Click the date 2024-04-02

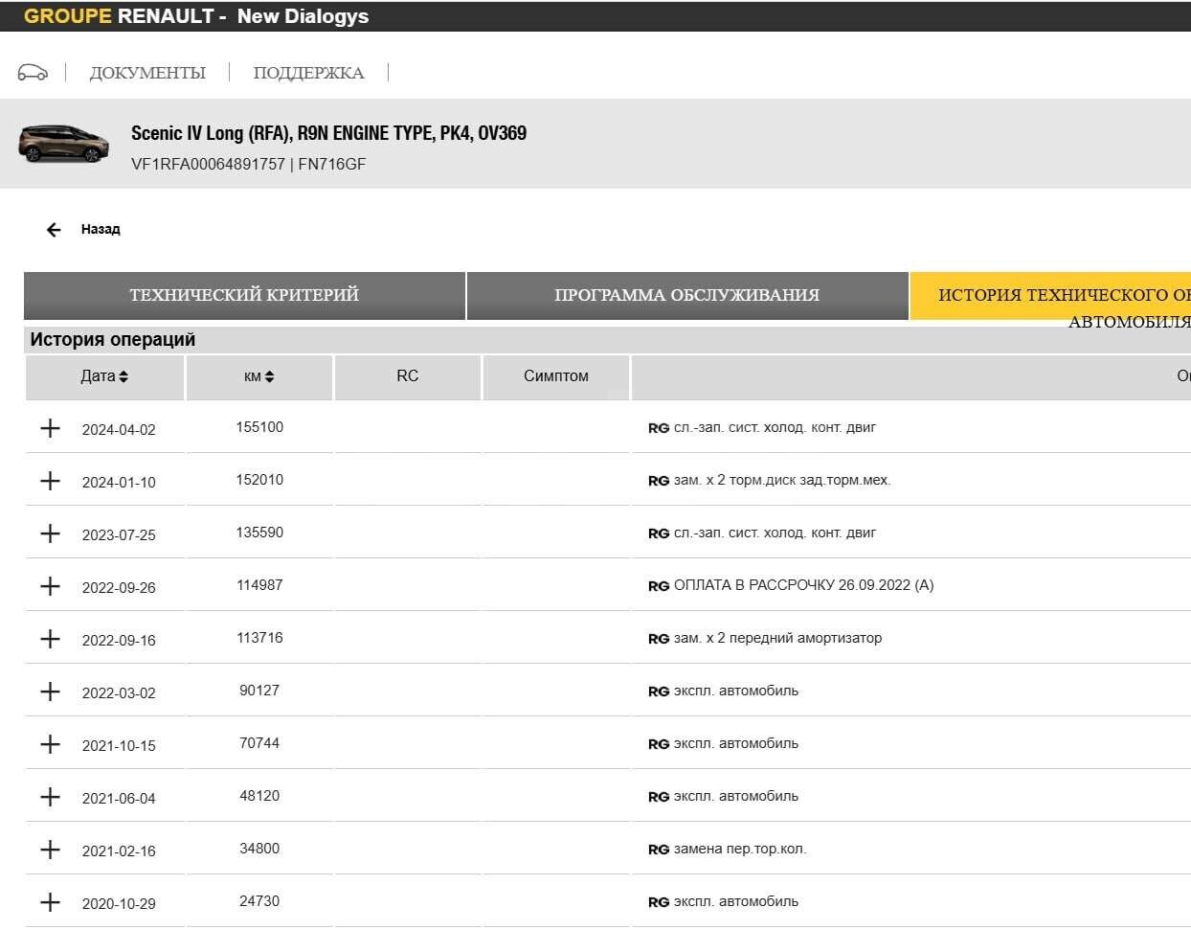[x=119, y=430]
